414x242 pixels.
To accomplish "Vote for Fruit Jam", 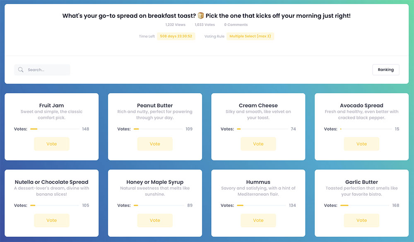I will 52,144.
